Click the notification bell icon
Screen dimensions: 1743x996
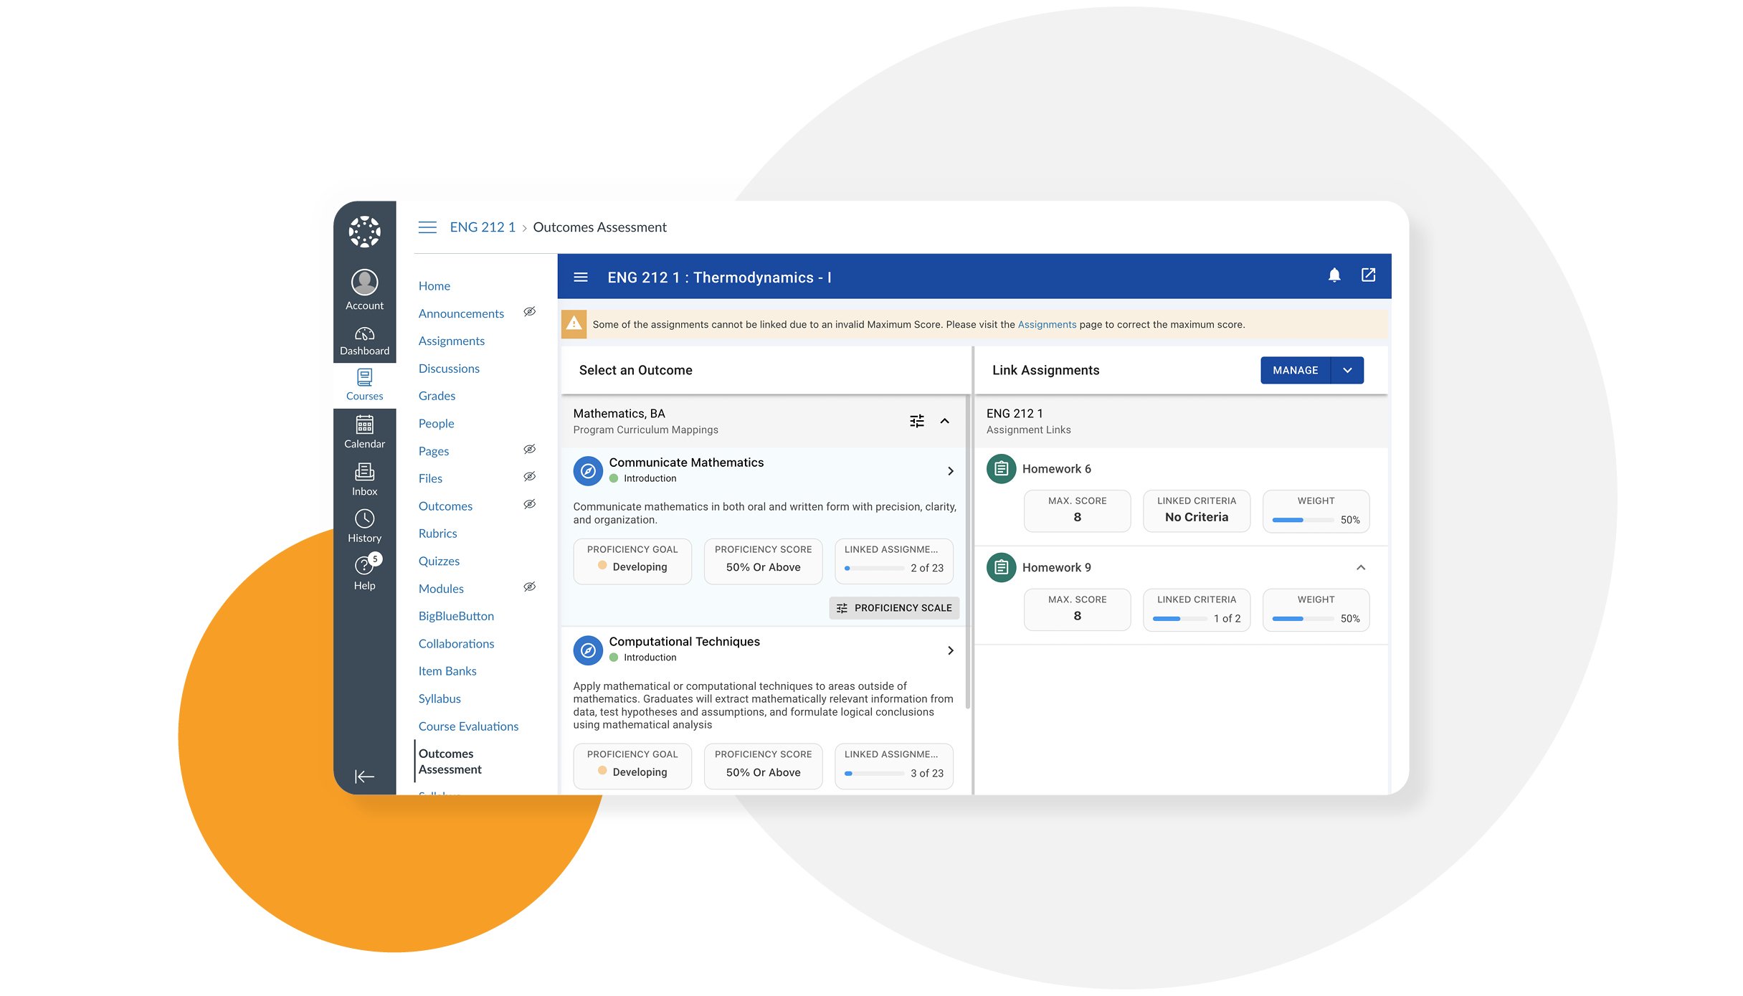pyautogui.click(x=1334, y=275)
